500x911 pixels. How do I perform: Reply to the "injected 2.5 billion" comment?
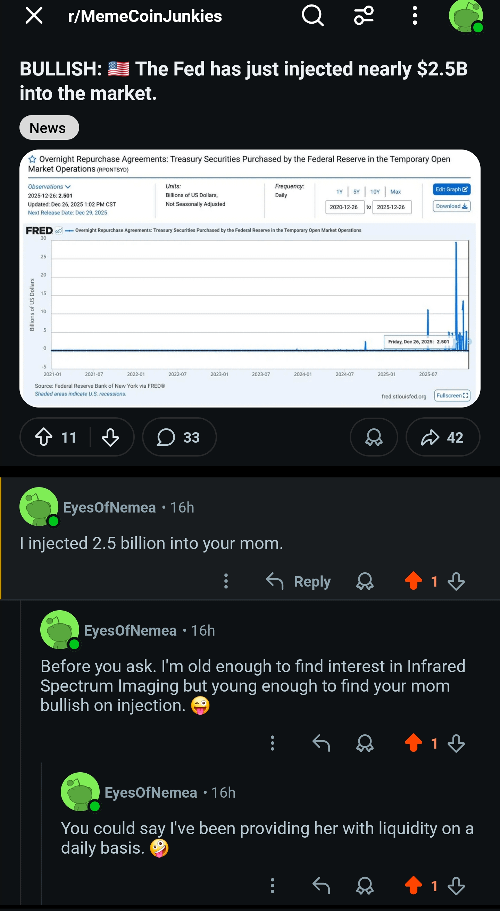[298, 581]
